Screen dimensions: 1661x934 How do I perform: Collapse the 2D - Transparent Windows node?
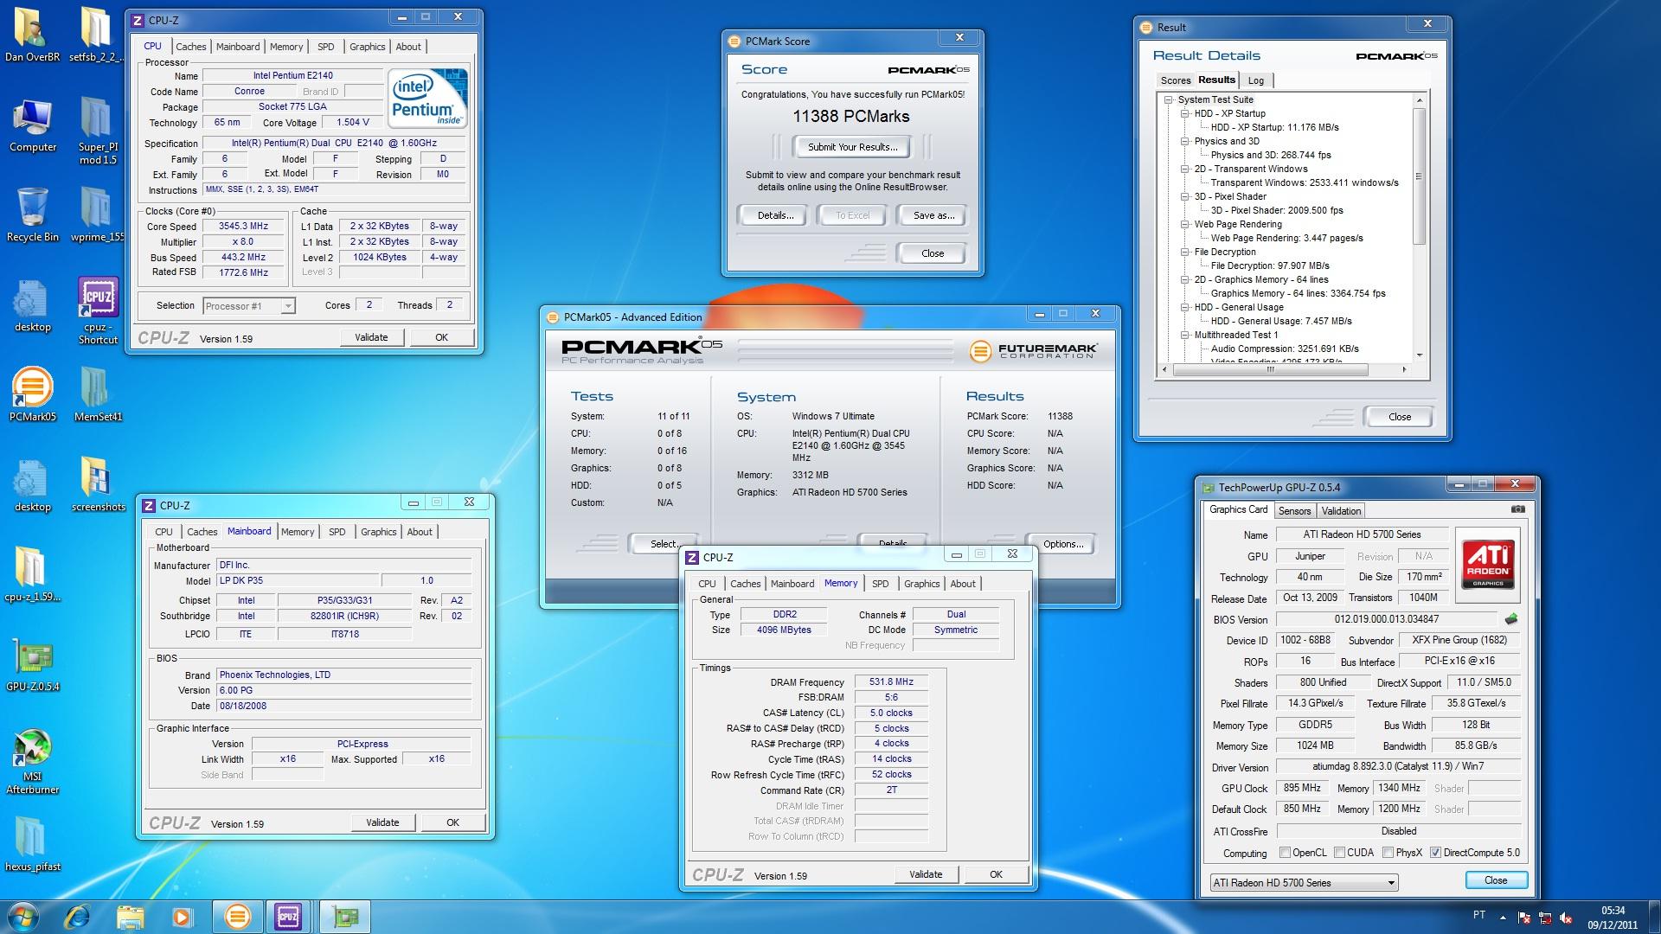pos(1184,169)
